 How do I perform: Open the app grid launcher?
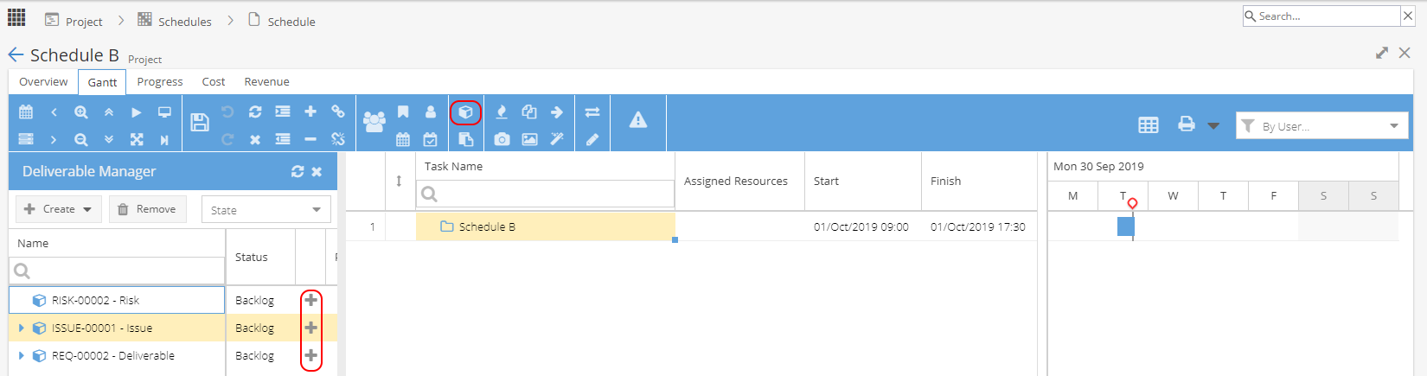click(16, 17)
